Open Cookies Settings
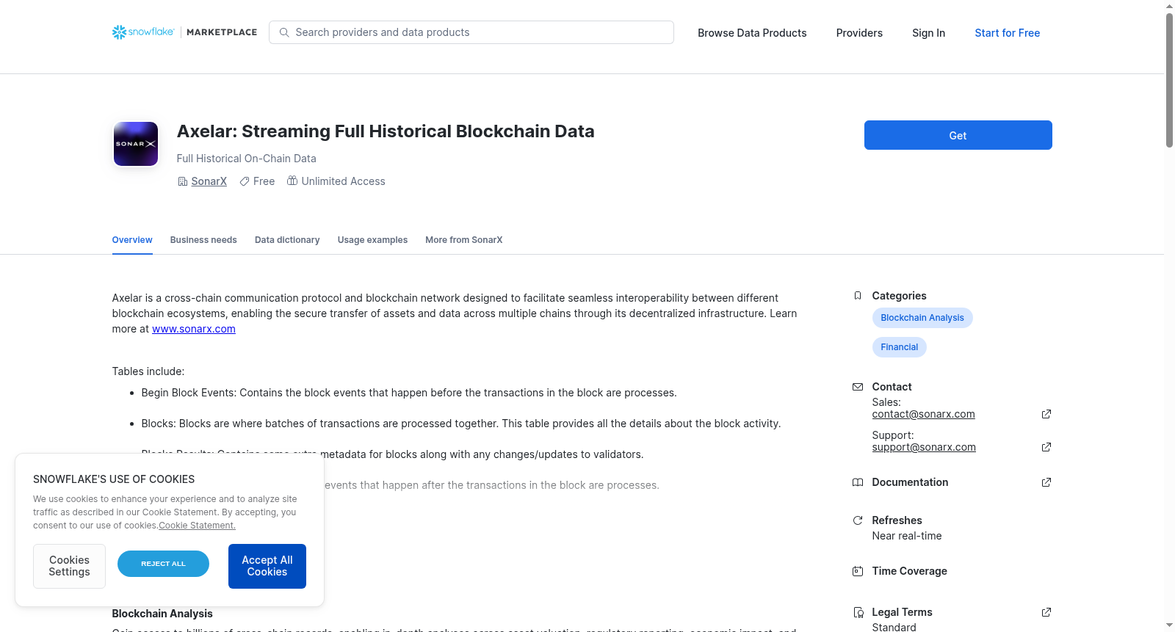This screenshot has width=1175, height=632. [69, 566]
